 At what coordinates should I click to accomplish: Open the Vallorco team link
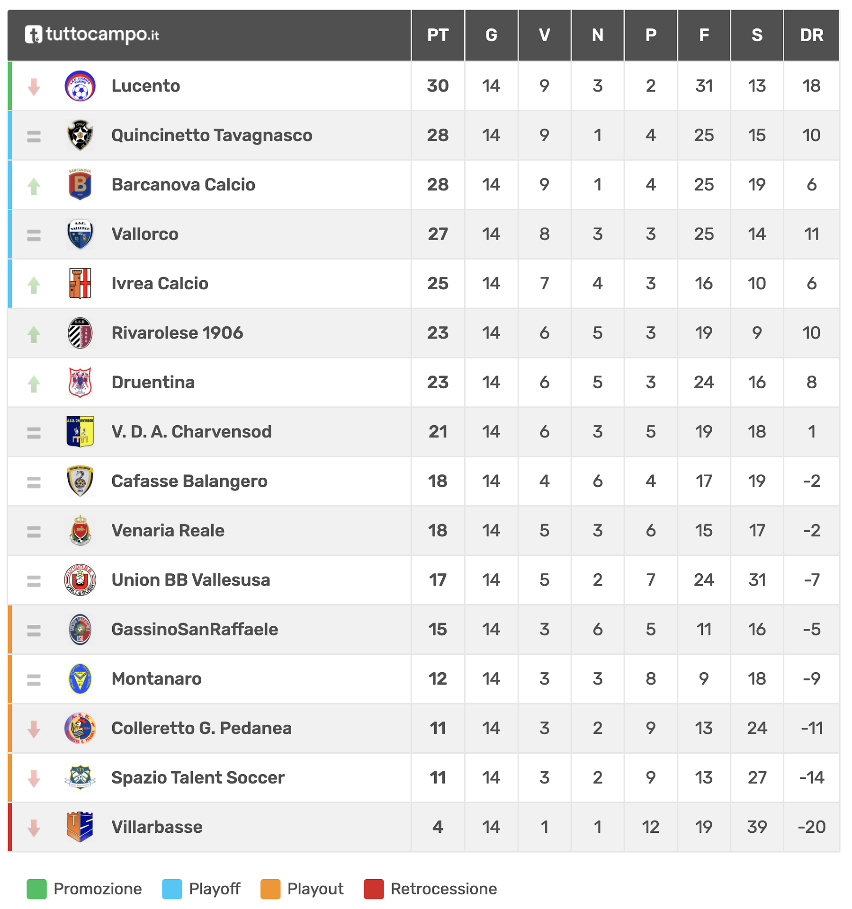click(145, 234)
